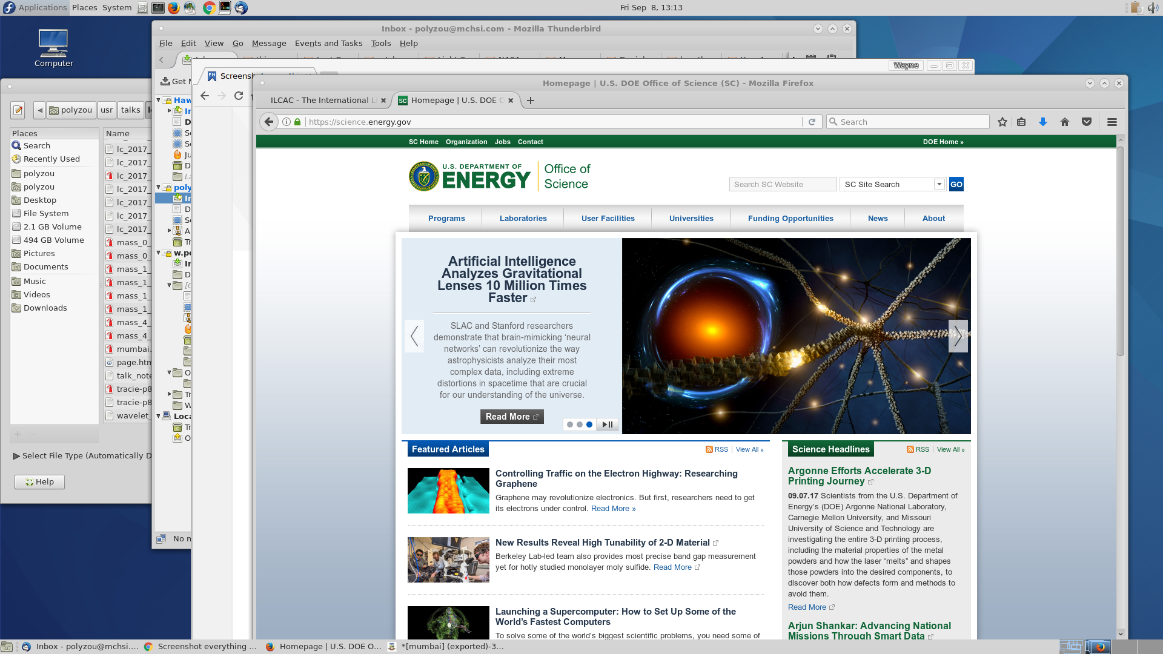Switch to the ILCAC tab
Viewport: 1163px width, 654px height.
pyautogui.click(x=323, y=101)
